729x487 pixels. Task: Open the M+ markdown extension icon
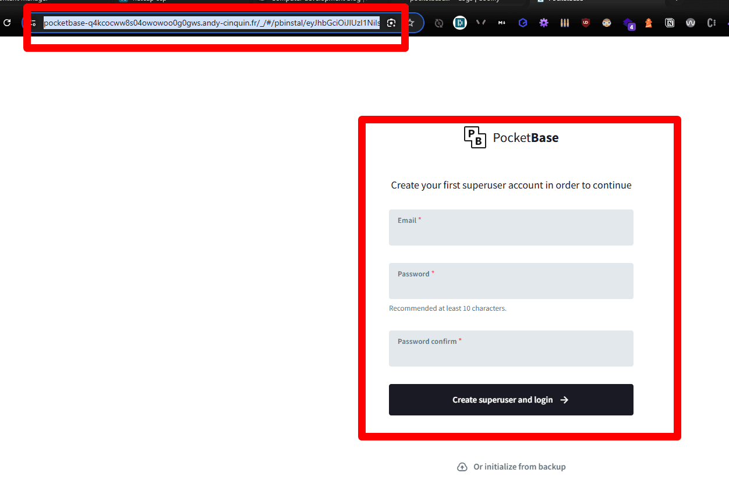502,23
